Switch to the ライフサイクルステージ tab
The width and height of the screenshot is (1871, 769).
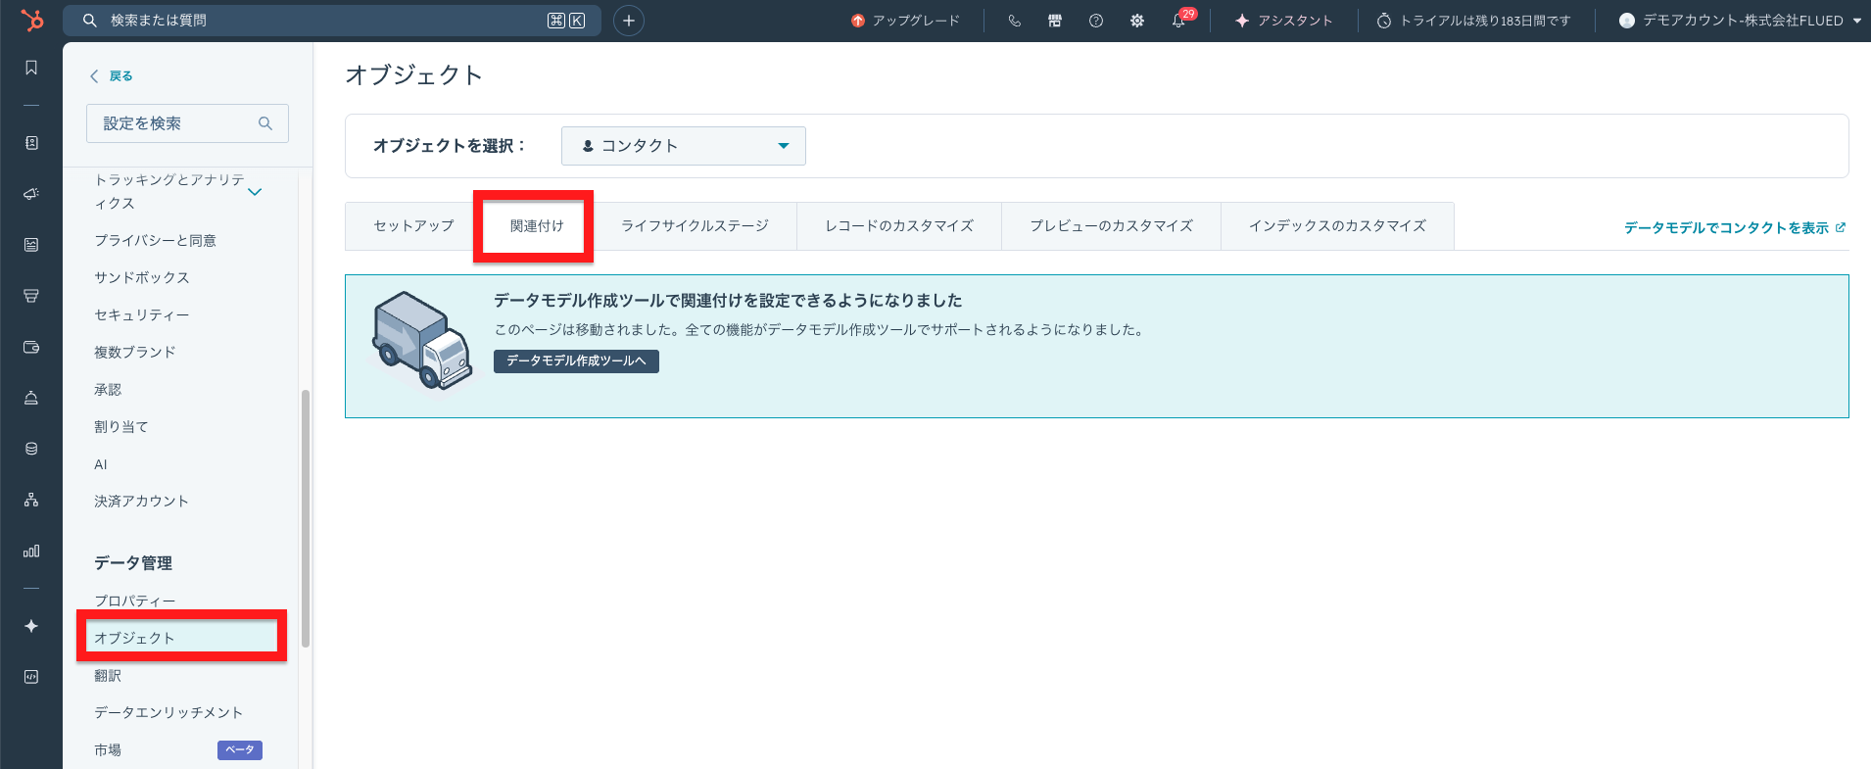coord(695,226)
